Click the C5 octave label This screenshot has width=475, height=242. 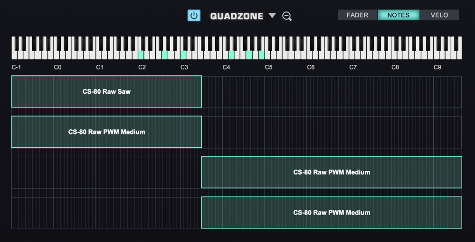pos(268,67)
